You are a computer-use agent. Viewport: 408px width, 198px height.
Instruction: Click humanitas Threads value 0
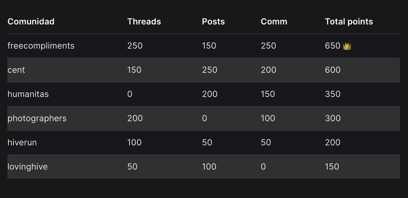coord(130,94)
